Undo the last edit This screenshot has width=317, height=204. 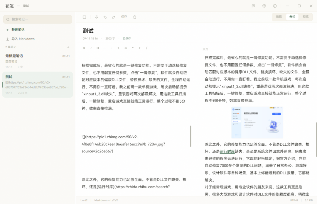pyautogui.click(x=105, y=17)
